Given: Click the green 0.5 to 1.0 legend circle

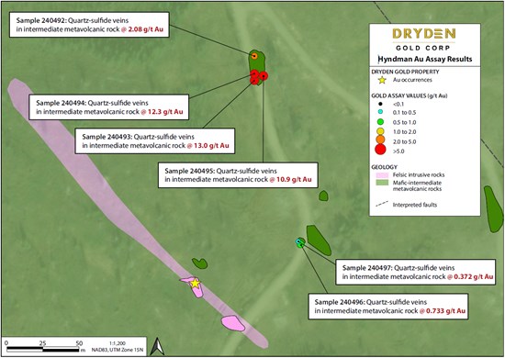Looking at the screenshot, I should click(x=380, y=122).
